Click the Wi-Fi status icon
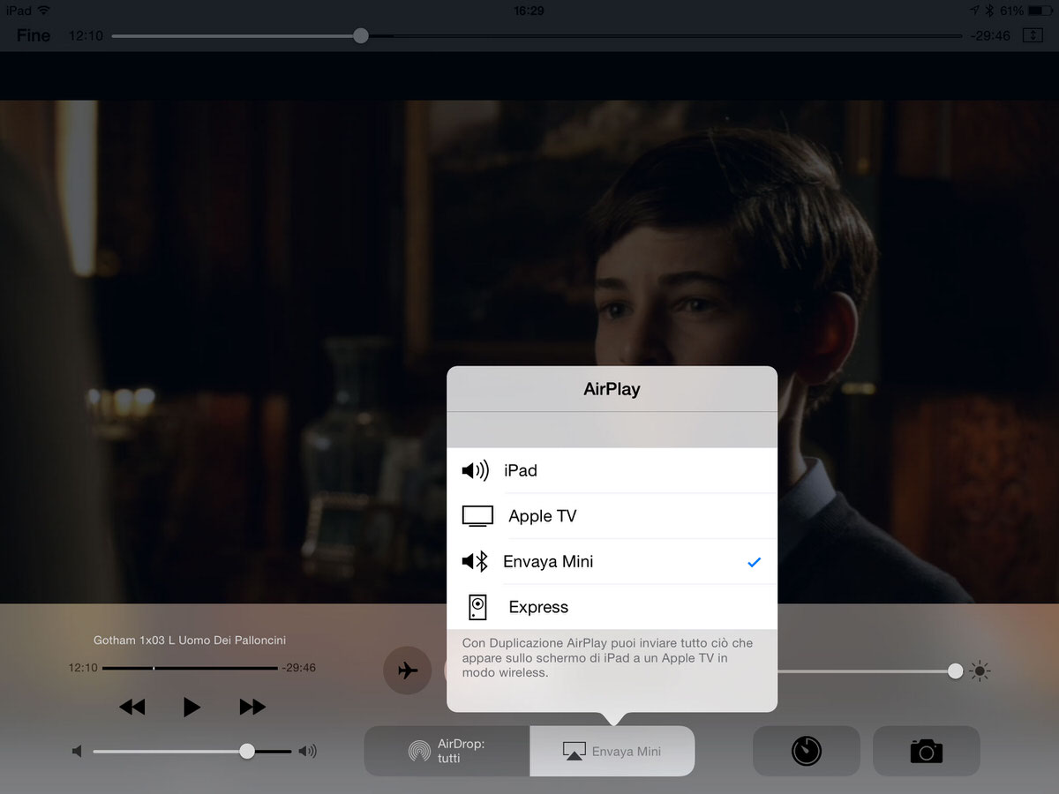This screenshot has width=1059, height=794. tap(44, 11)
